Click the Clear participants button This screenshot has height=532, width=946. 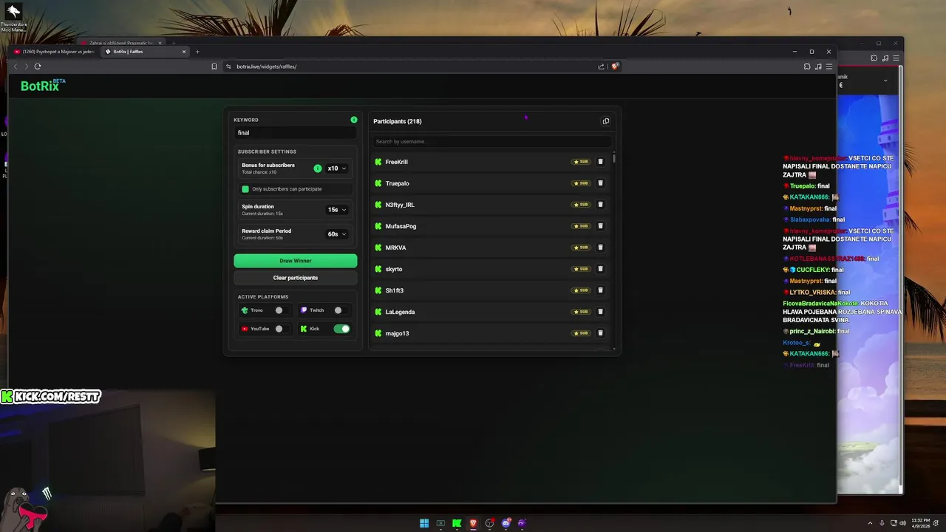tap(296, 278)
